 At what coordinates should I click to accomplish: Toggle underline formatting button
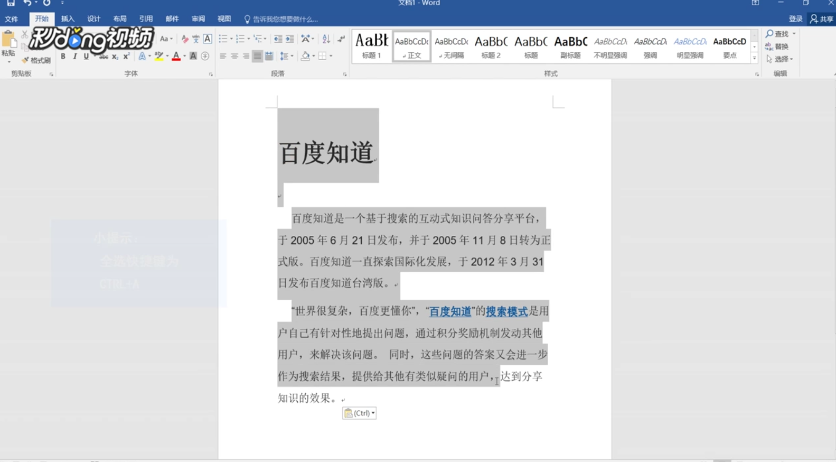86,56
